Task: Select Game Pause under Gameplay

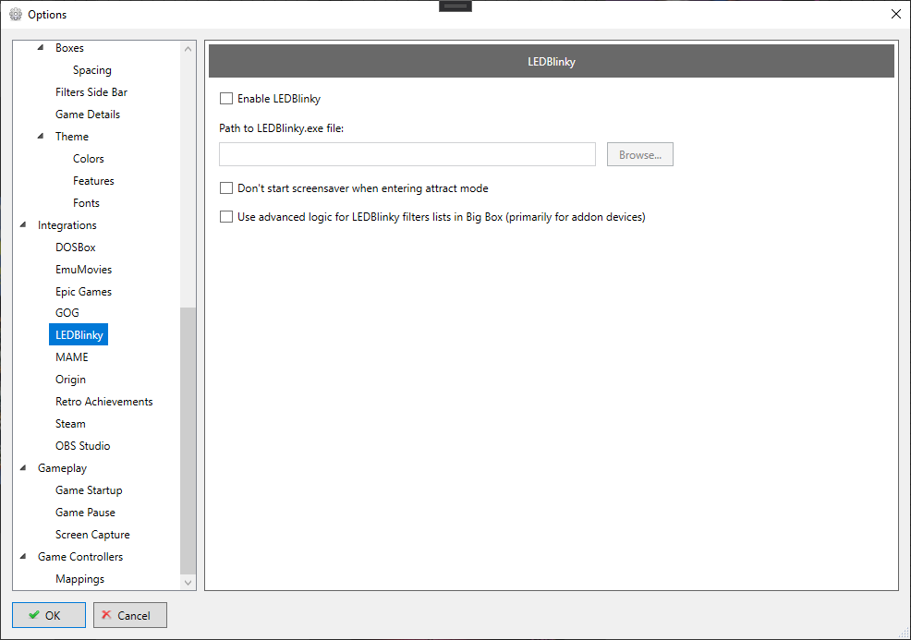Action: tap(85, 513)
